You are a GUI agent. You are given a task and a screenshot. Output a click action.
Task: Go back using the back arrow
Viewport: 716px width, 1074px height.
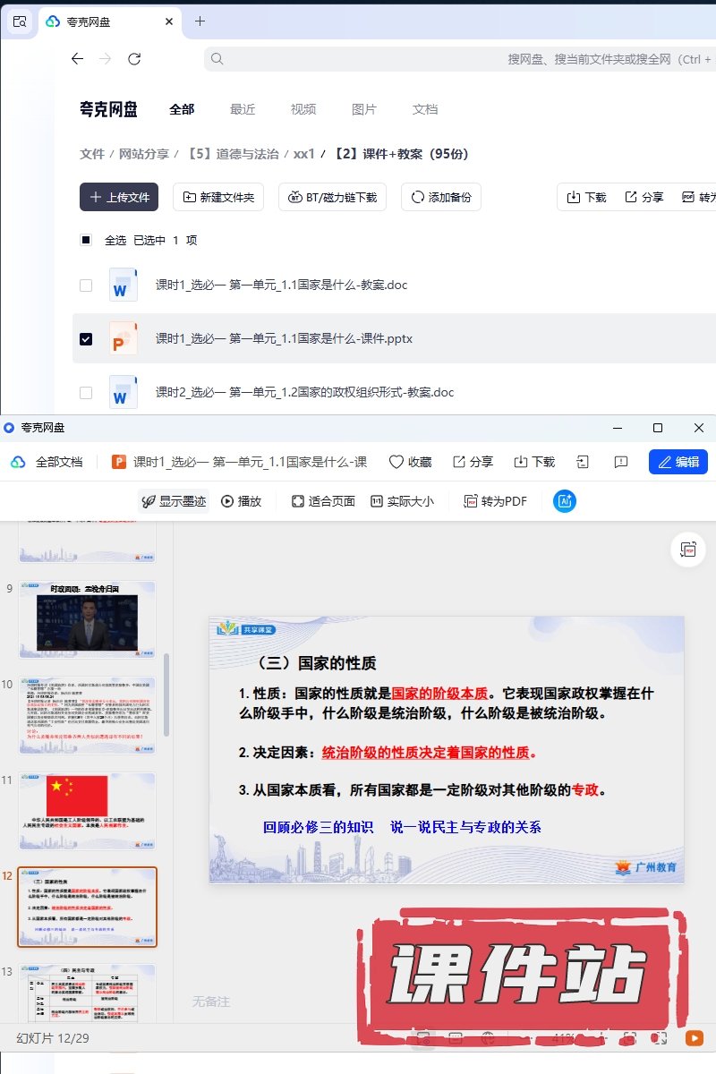tap(77, 59)
